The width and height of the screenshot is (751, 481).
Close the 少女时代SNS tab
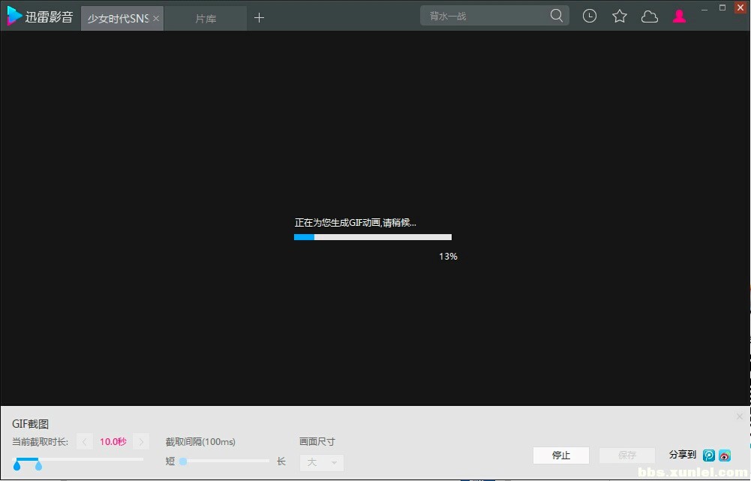(x=155, y=18)
